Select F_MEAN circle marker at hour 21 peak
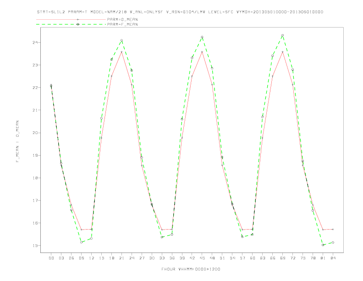The height and width of the screenshot is (281, 363). tap(121, 40)
